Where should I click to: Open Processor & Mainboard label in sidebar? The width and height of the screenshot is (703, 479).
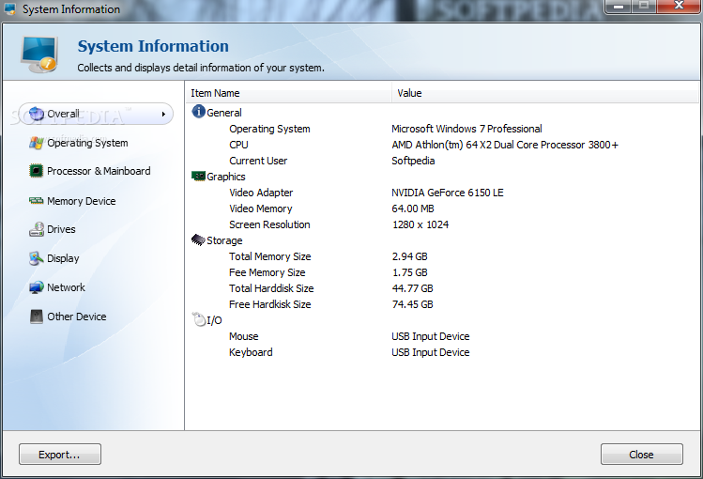[99, 171]
